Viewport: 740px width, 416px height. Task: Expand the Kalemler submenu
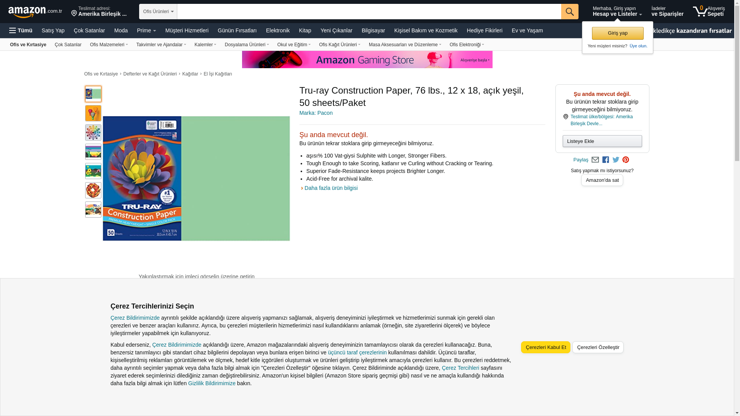point(205,45)
